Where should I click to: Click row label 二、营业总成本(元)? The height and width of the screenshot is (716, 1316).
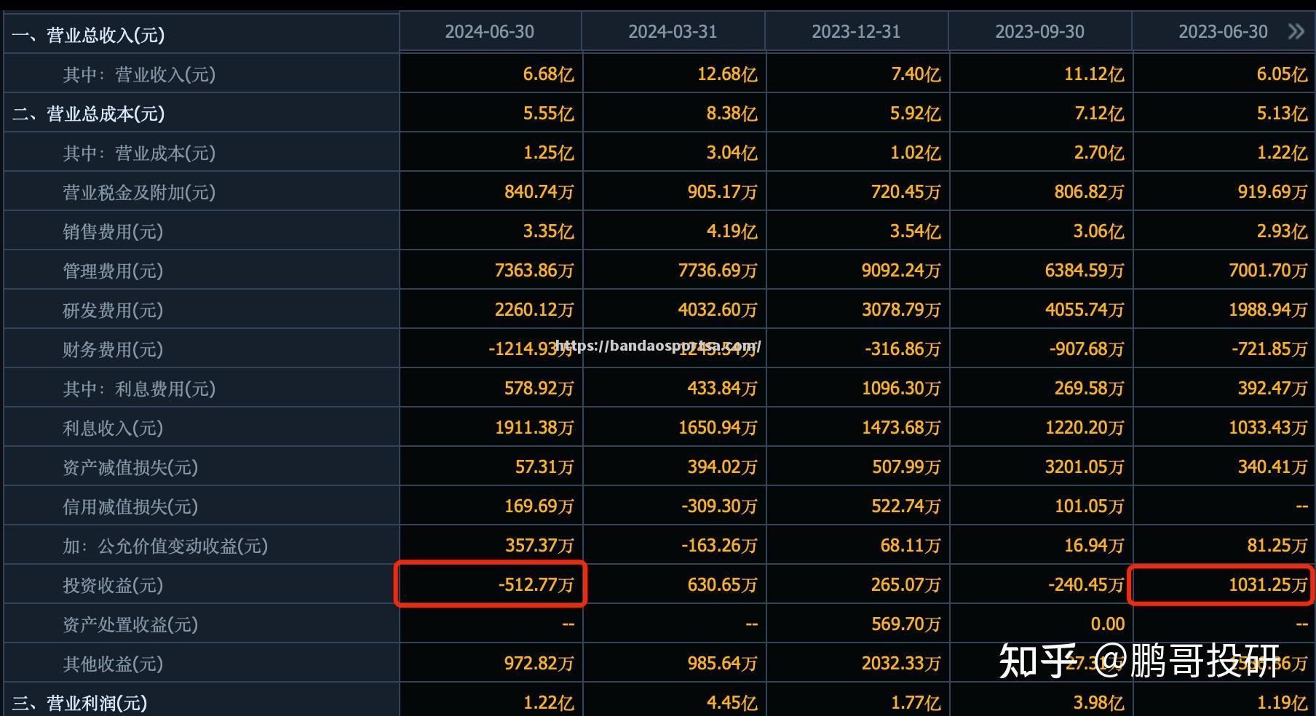pyautogui.click(x=88, y=114)
